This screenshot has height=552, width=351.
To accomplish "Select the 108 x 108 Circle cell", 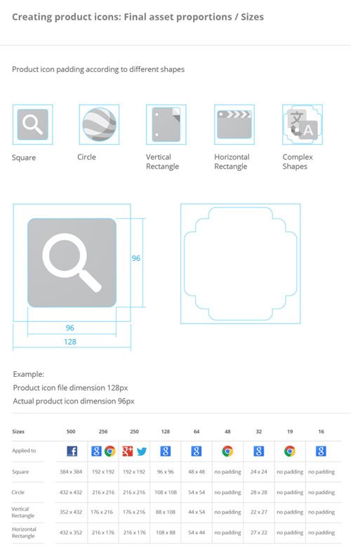I will (166, 492).
